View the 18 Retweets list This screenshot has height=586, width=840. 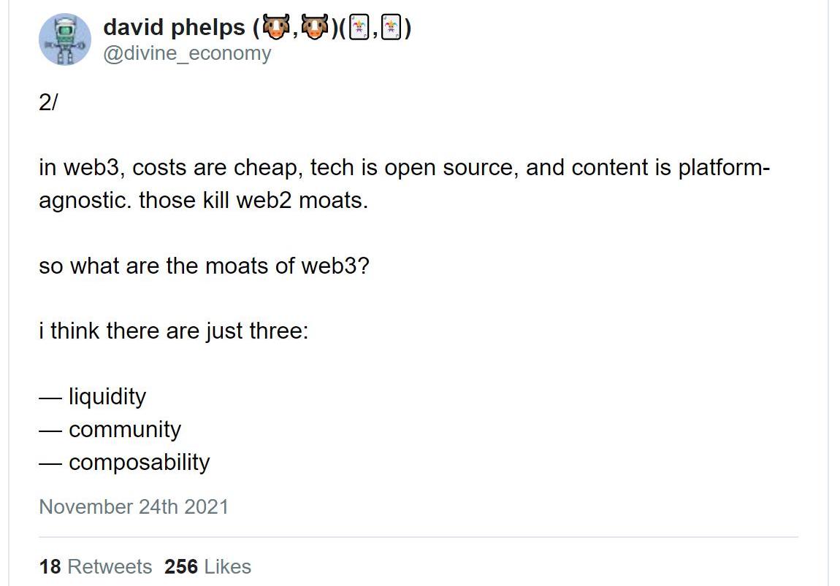tap(96, 567)
